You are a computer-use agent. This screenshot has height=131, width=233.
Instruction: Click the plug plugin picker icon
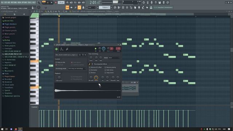click(x=139, y=7)
